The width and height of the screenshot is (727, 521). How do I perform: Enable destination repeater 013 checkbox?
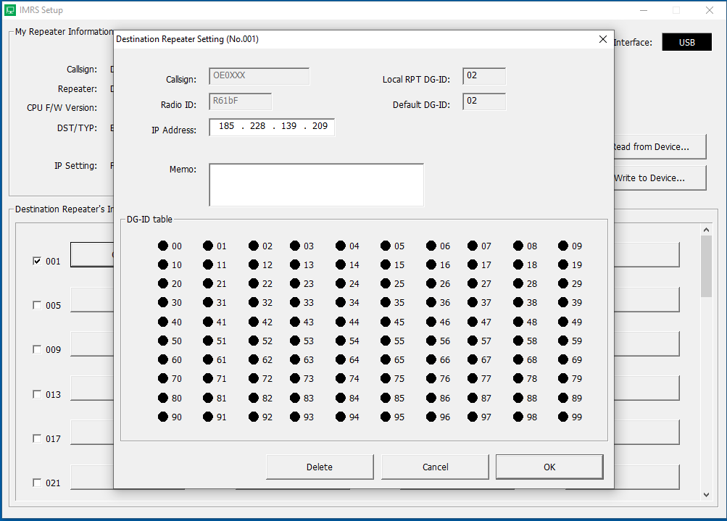click(37, 395)
